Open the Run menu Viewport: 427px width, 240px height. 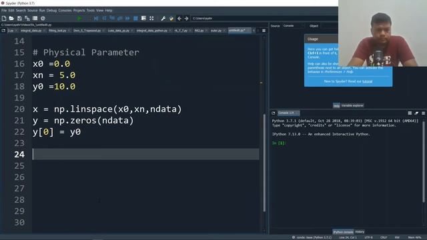pyautogui.click(x=42, y=11)
